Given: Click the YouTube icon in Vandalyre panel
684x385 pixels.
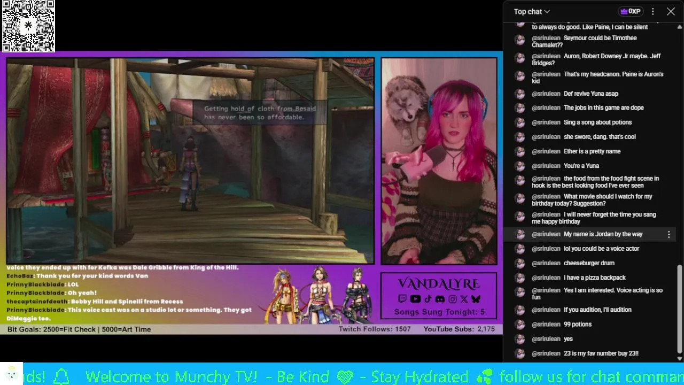Looking at the screenshot, I should click(x=415, y=299).
